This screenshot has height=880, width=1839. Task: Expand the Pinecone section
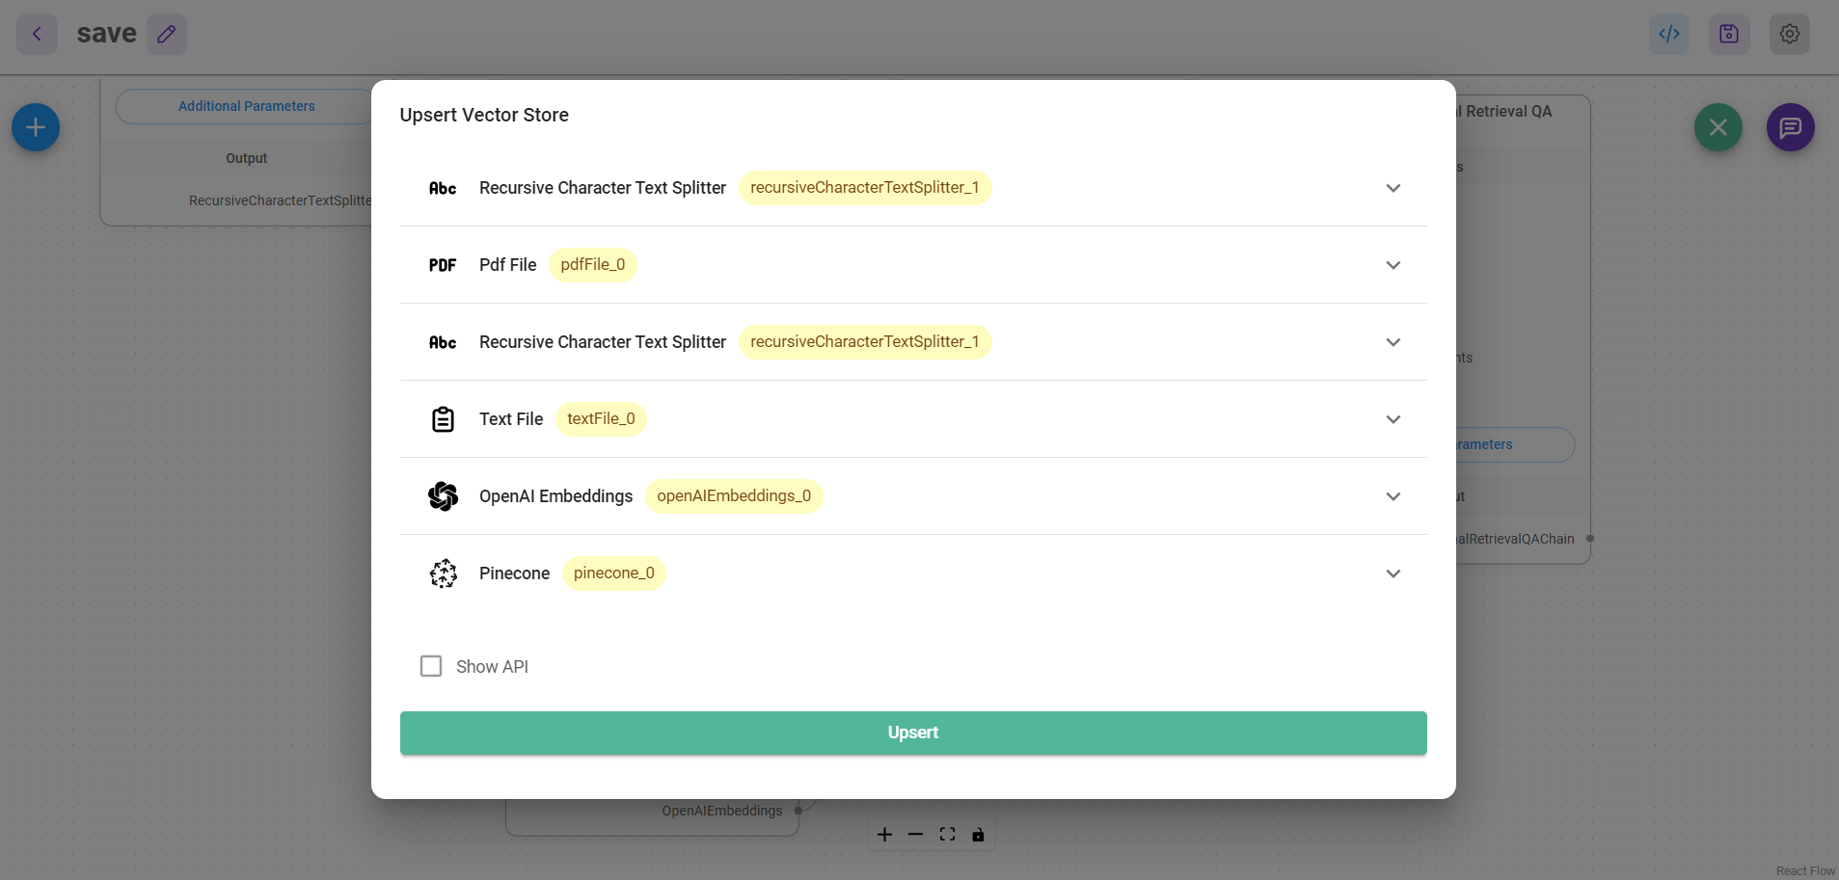[x=1393, y=573]
